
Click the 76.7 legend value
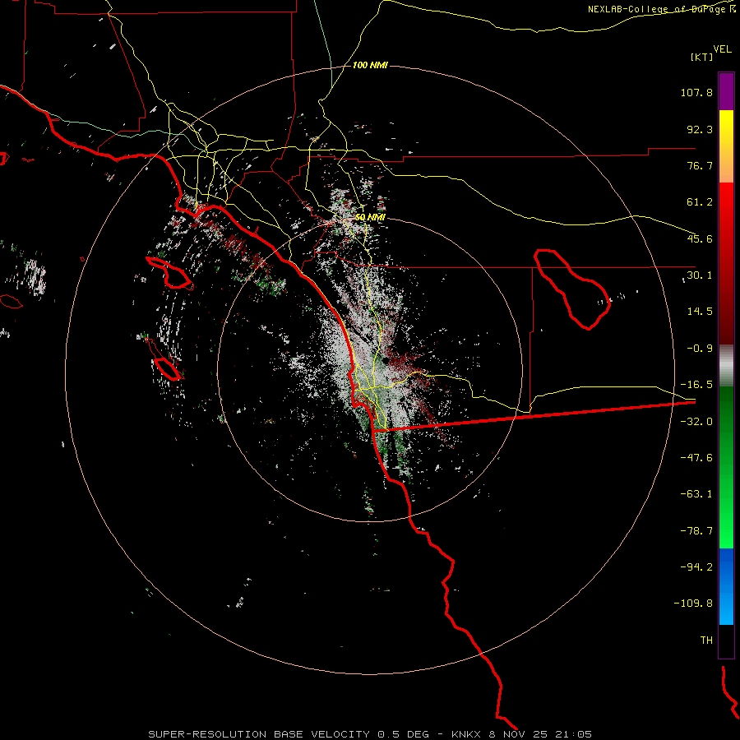pyautogui.click(x=700, y=165)
